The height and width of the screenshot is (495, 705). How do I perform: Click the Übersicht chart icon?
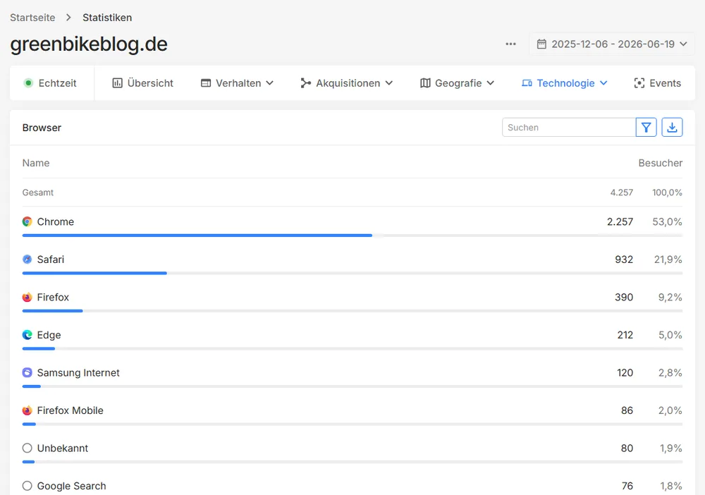point(117,83)
